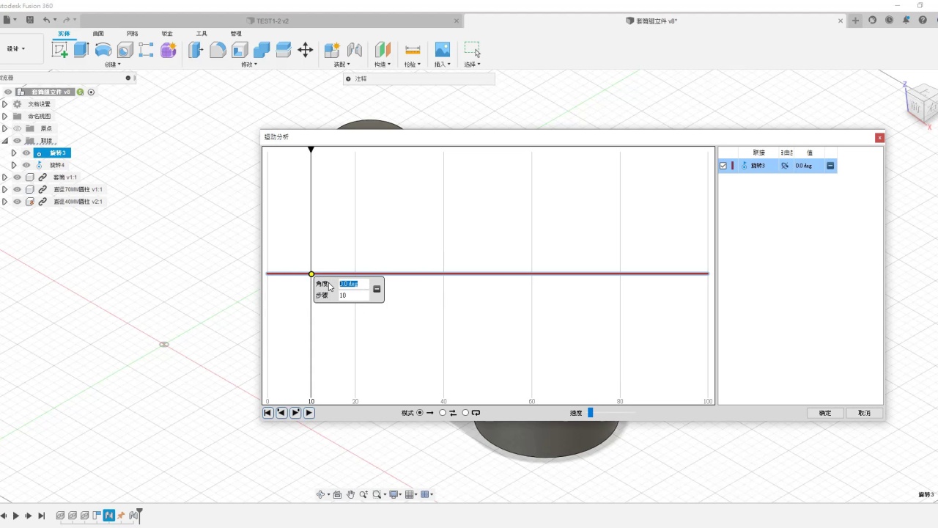Switch to the 实体 tab

(x=64, y=34)
